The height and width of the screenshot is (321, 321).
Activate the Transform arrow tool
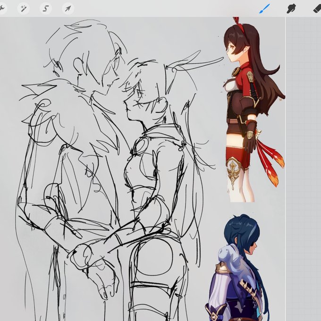click(x=68, y=8)
